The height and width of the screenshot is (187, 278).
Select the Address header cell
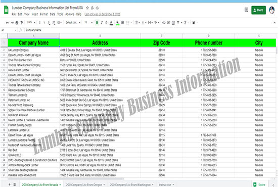pyautogui.click(x=100, y=43)
